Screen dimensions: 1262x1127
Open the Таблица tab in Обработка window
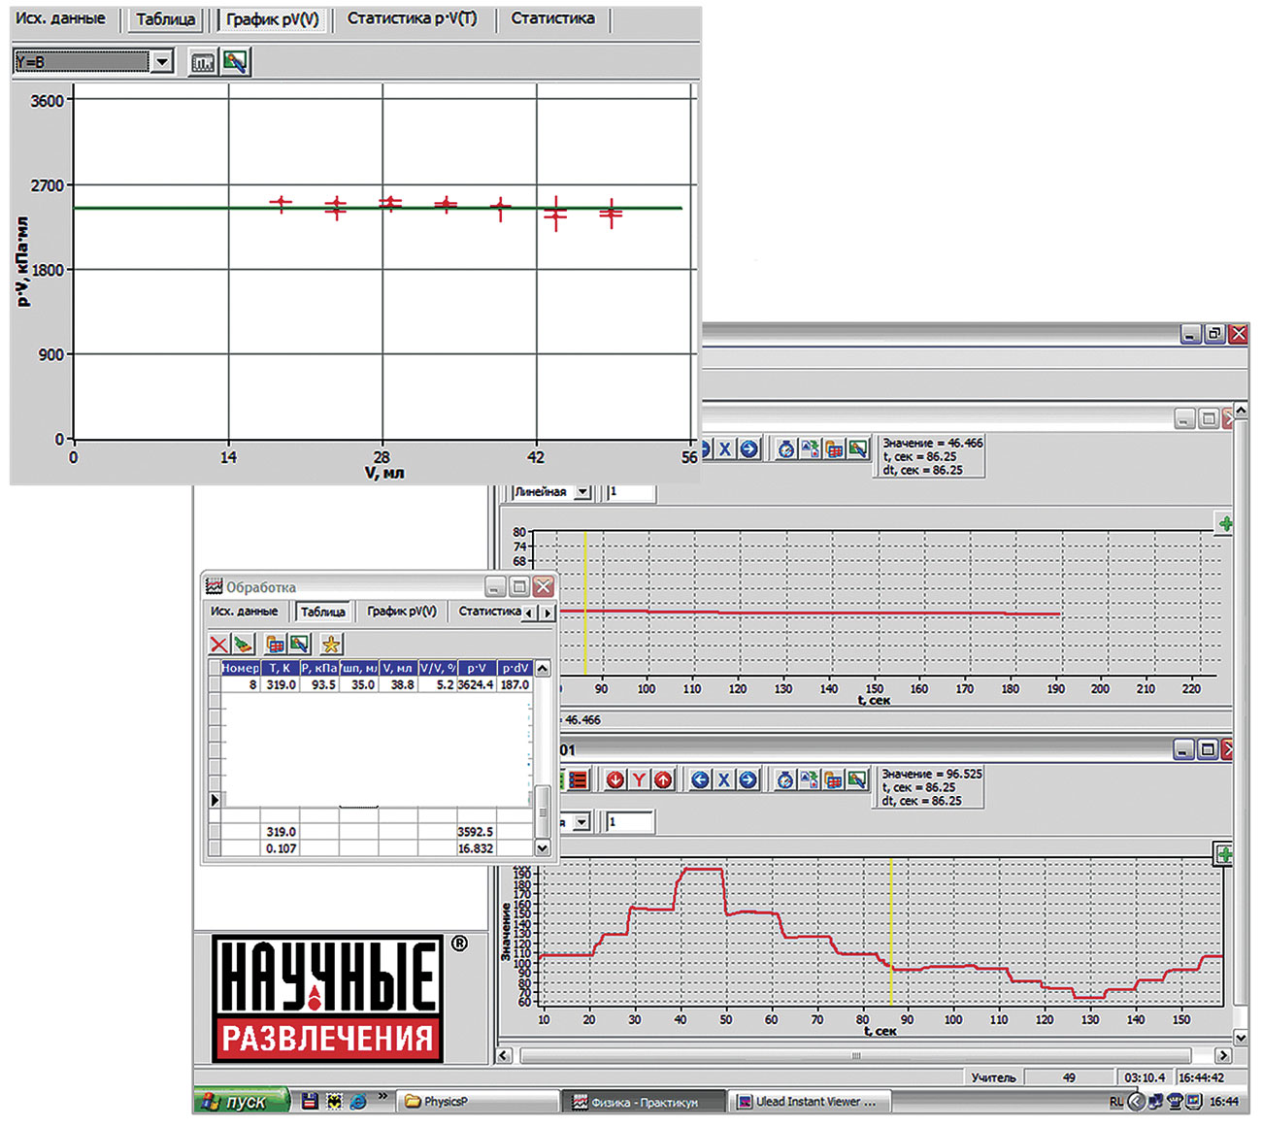pos(322,612)
